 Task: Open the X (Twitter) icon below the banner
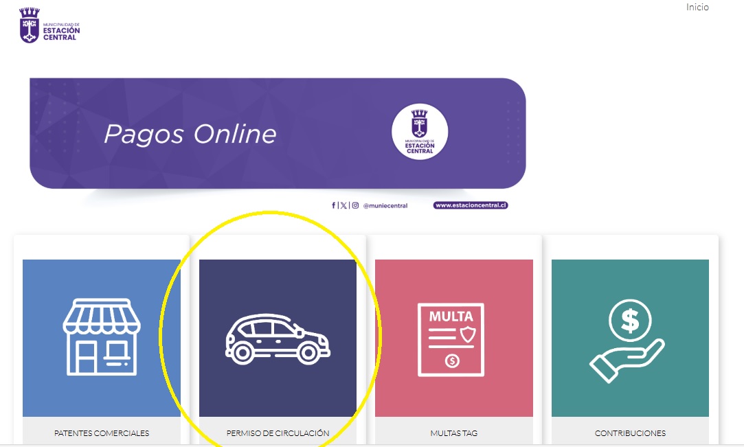343,205
